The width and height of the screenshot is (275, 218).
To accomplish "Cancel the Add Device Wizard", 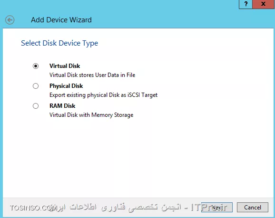I will click(x=253, y=208).
